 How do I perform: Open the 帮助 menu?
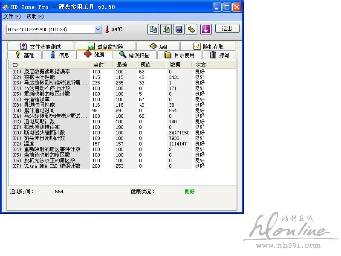(x=35, y=17)
